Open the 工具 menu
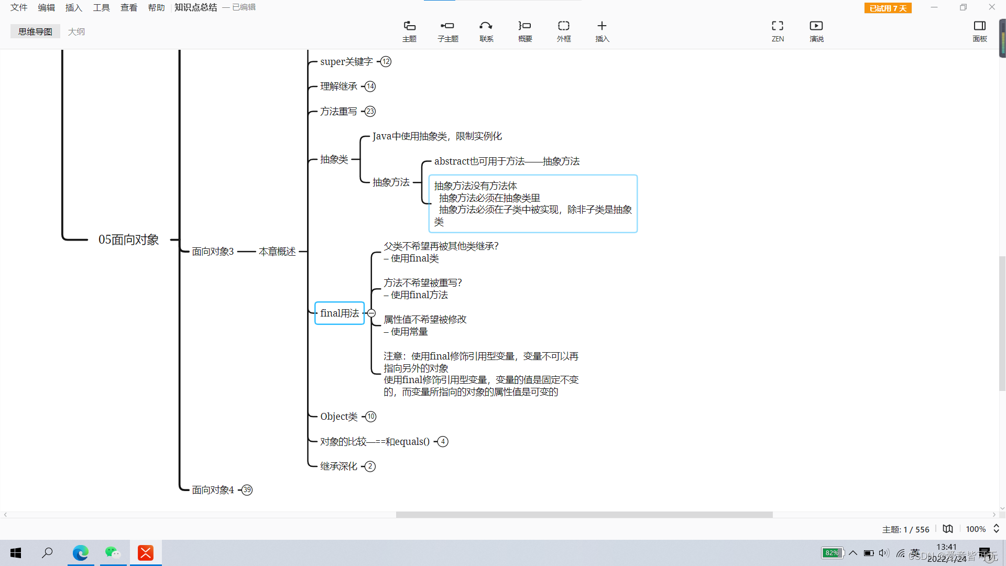Image resolution: width=1006 pixels, height=566 pixels. tap(101, 7)
